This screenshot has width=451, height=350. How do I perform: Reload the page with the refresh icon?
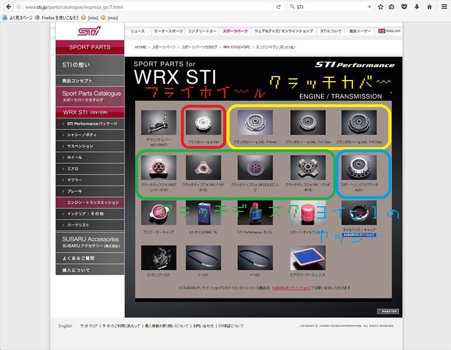tap(278, 7)
